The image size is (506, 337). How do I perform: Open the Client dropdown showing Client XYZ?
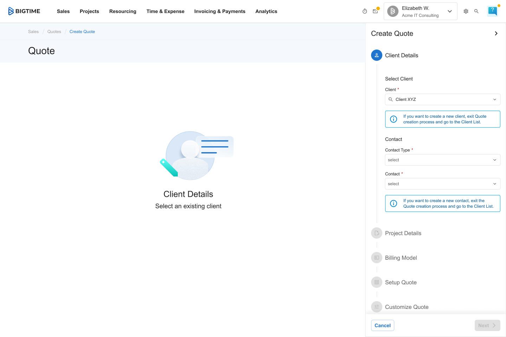442,99
